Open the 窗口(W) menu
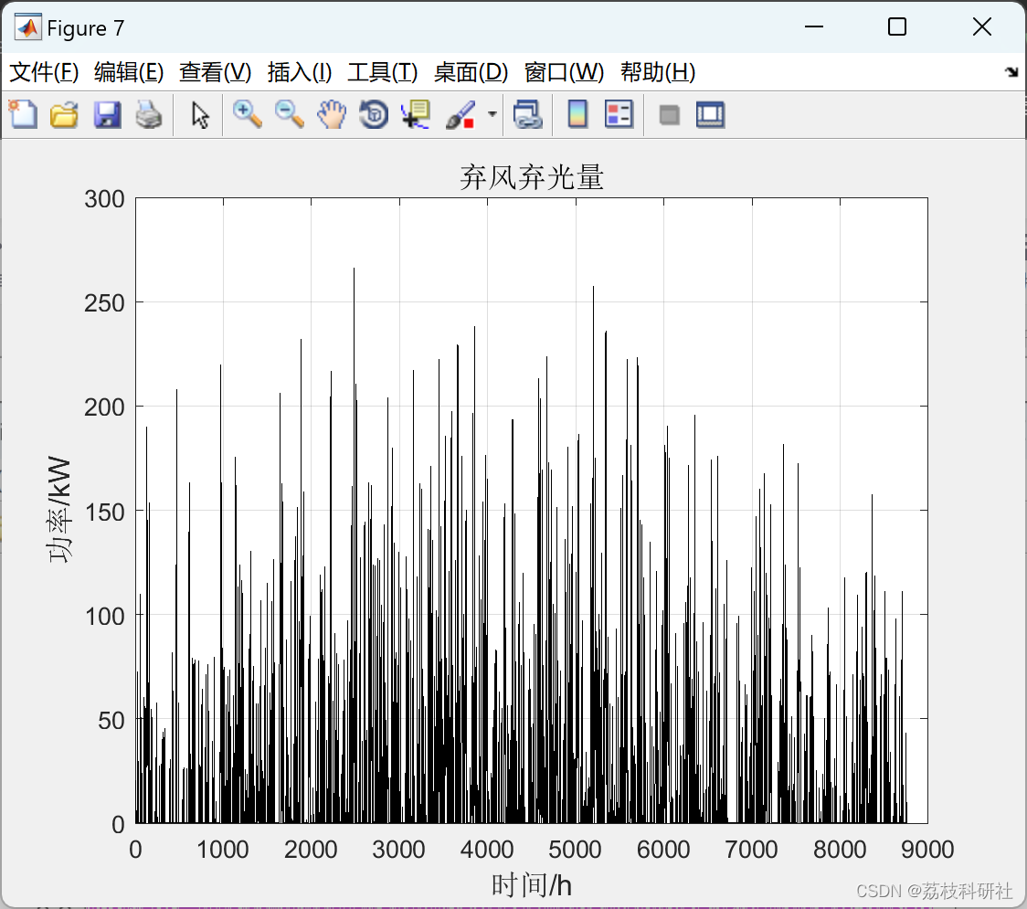1027x909 pixels. click(564, 72)
